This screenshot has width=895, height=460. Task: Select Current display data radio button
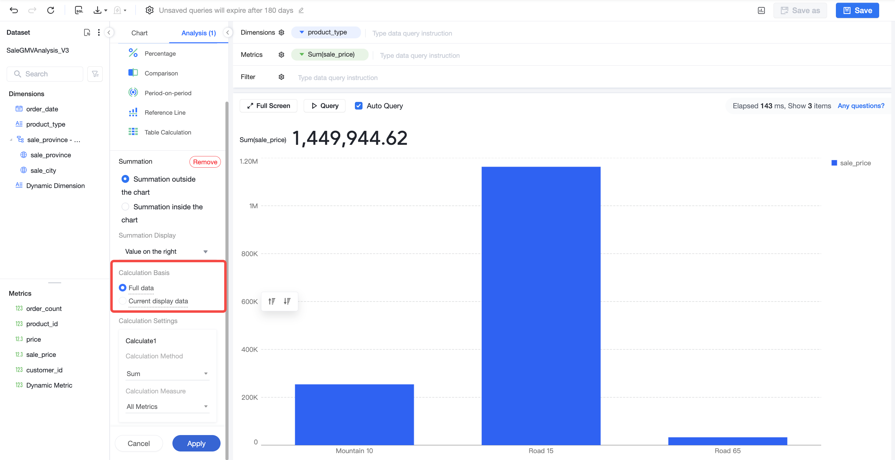tap(122, 301)
